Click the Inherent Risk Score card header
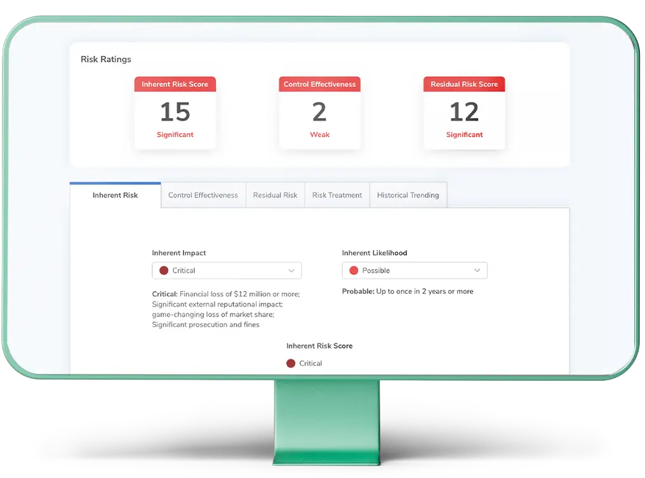 tap(175, 84)
